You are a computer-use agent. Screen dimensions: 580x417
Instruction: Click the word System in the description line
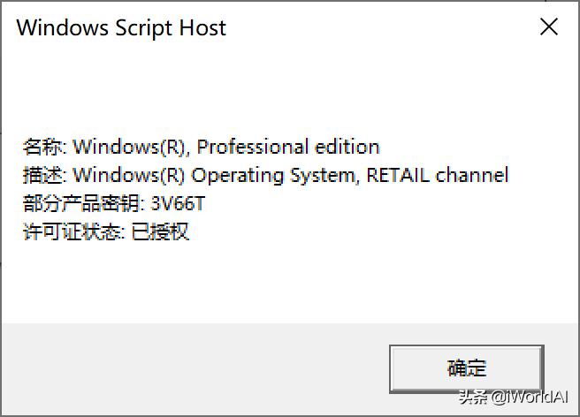[x=322, y=176]
